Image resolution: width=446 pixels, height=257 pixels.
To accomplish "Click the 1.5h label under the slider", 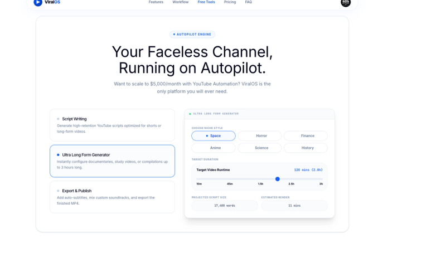I will (260, 184).
